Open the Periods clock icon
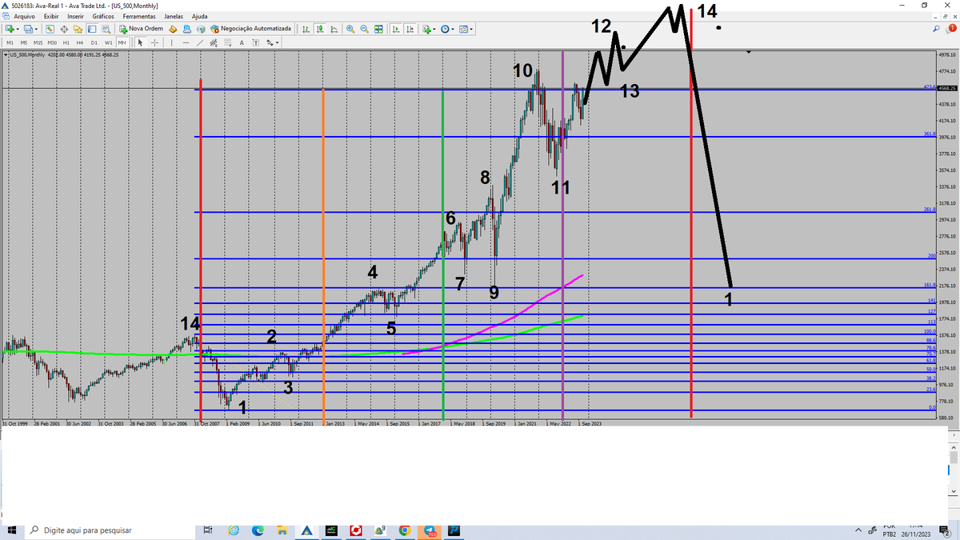This screenshot has width=960, height=540. 445,29
